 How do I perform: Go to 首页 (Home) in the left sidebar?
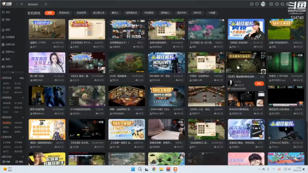[6, 30]
